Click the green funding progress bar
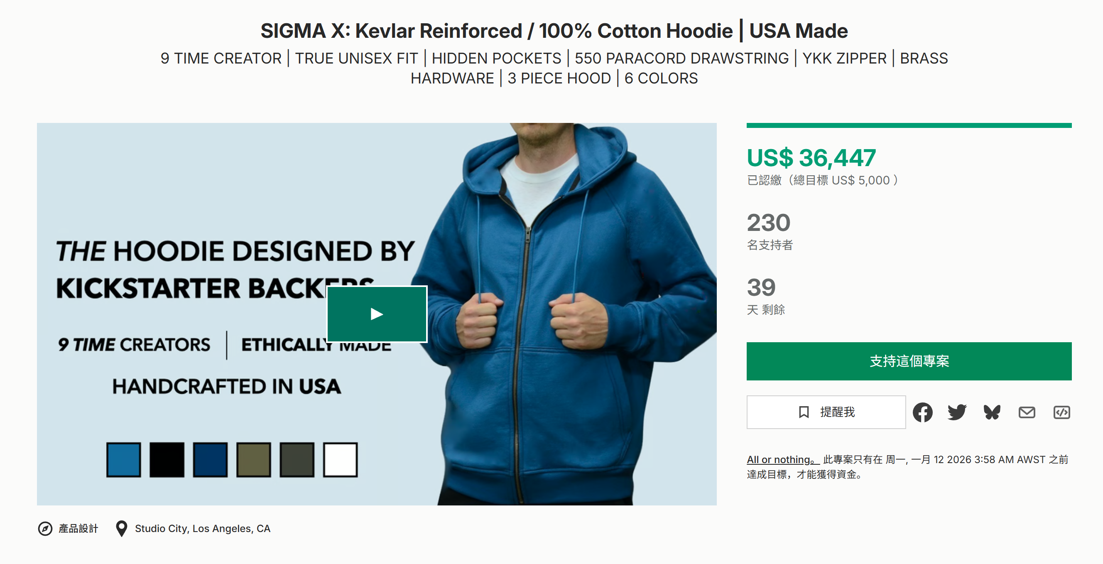 (x=909, y=125)
